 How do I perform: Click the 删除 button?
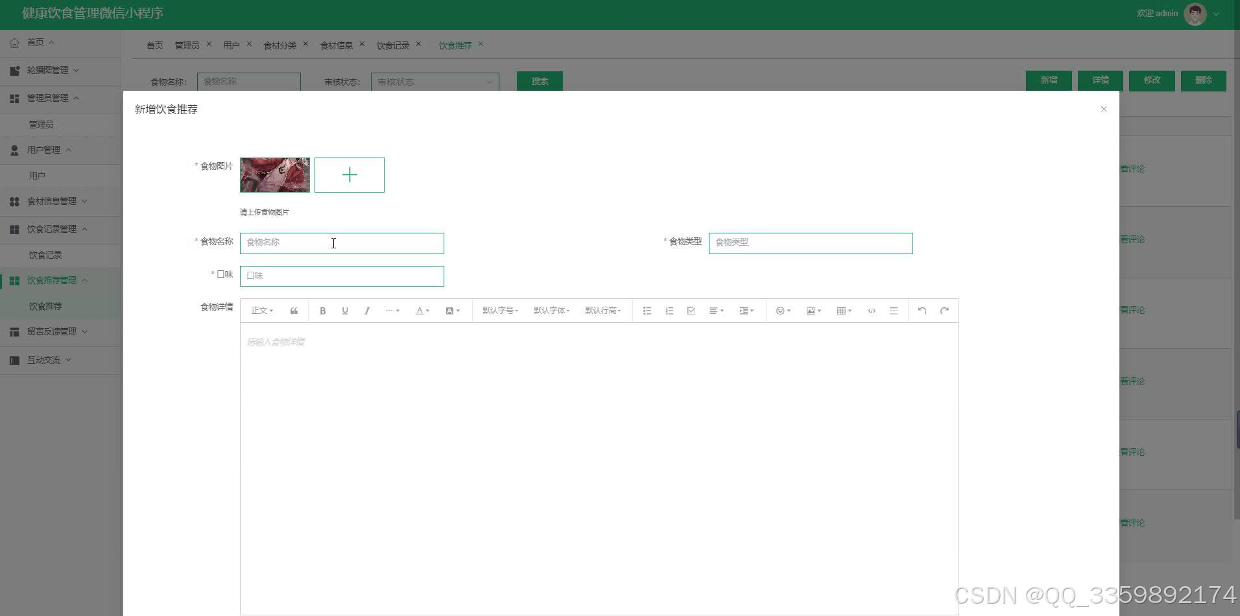tap(1204, 80)
